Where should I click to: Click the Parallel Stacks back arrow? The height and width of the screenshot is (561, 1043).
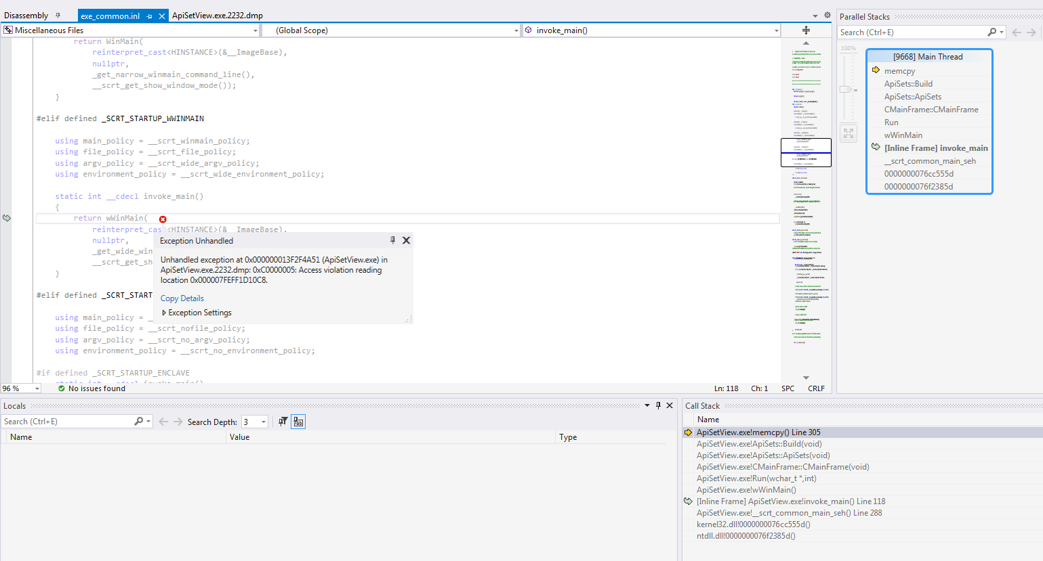click(1017, 32)
